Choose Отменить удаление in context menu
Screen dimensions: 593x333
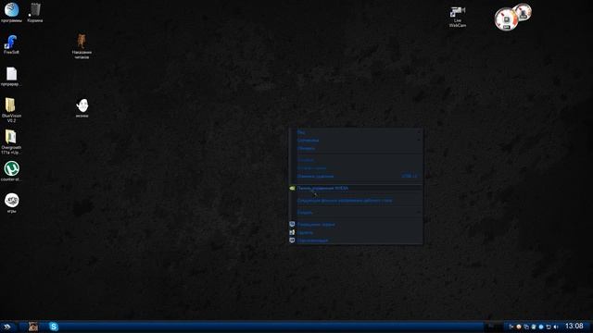[356, 177]
